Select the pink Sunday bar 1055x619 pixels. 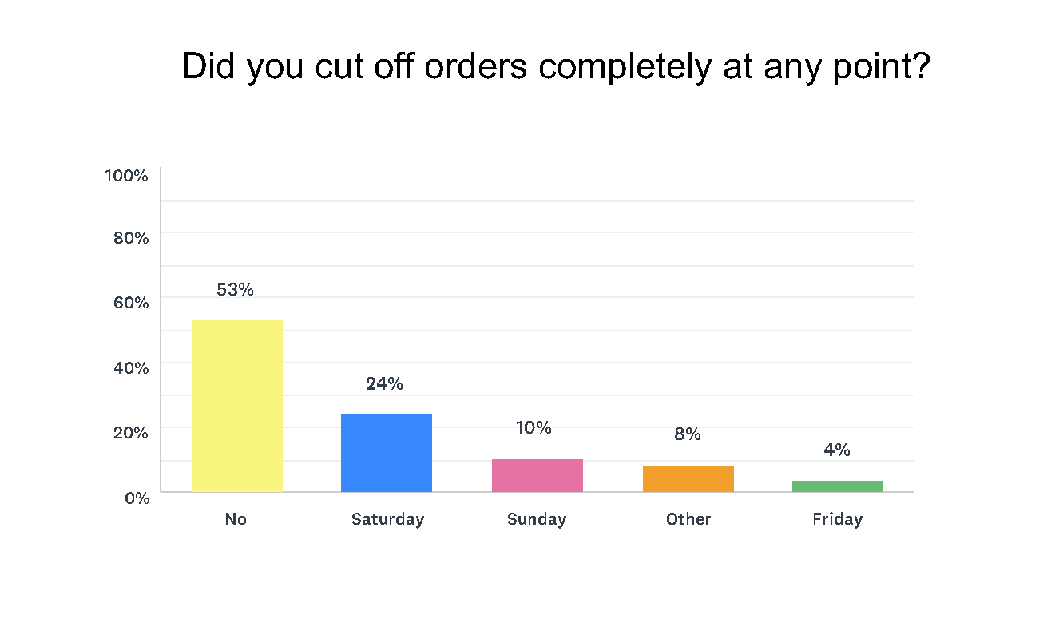[537, 475]
